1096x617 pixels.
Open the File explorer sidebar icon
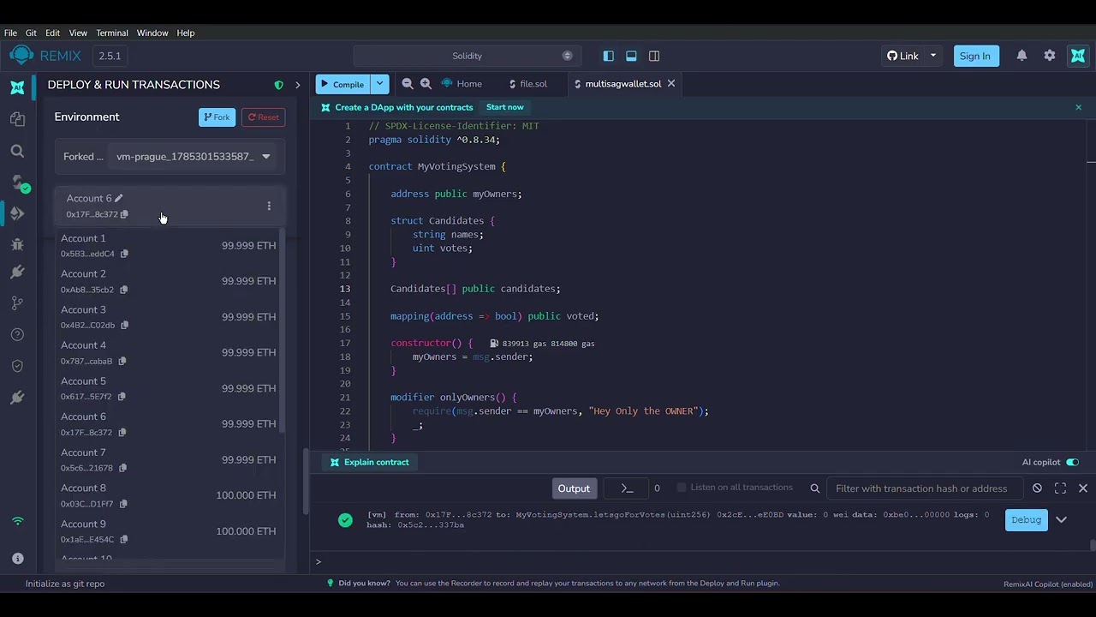[x=17, y=119]
